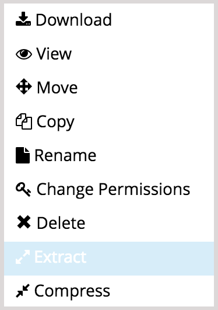This screenshot has height=310, width=218.
Task: Click the eye icon beside View
Action: (24, 54)
